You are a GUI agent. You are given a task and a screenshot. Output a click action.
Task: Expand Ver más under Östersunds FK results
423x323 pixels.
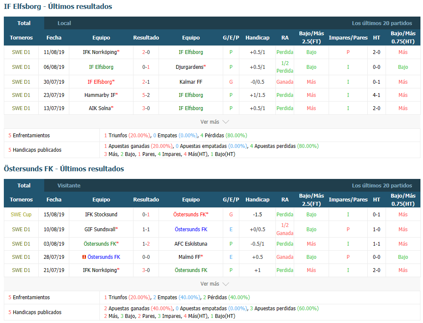tap(214, 284)
